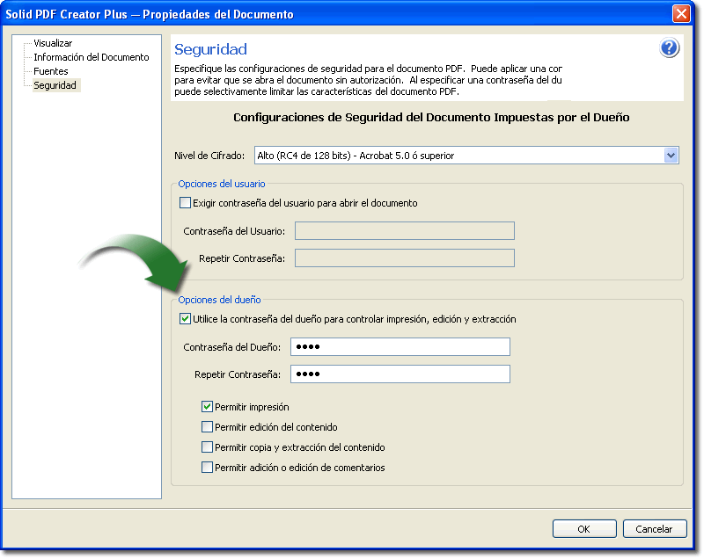Screen dimensions: 704x559
Task: Click the Opciones del usuario group label
Action: click(x=222, y=184)
